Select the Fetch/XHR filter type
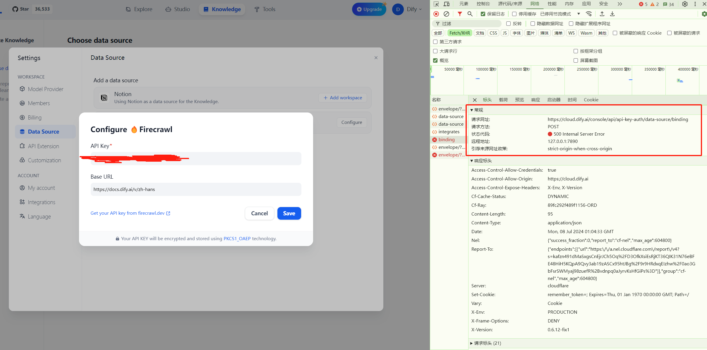This screenshot has height=350, width=707. [x=459, y=33]
